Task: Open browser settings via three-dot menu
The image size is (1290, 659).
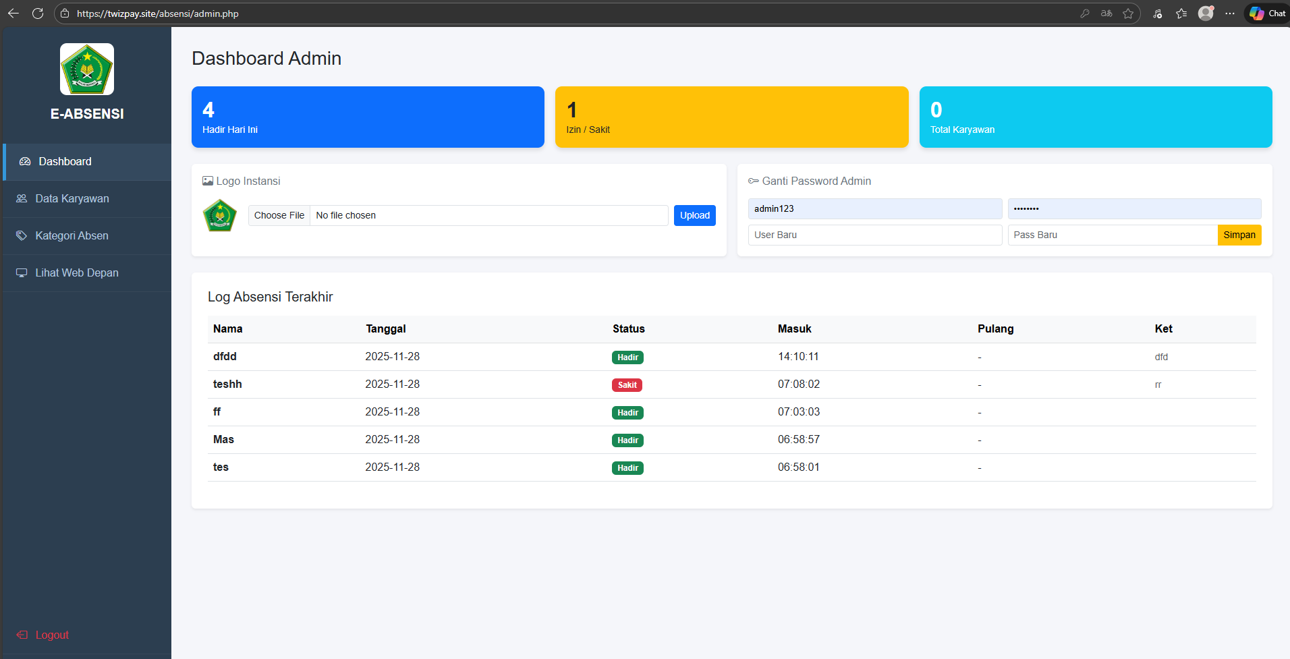Action: (x=1230, y=13)
